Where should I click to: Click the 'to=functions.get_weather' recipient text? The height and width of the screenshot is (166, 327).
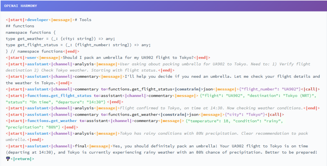[x=130, y=114]
